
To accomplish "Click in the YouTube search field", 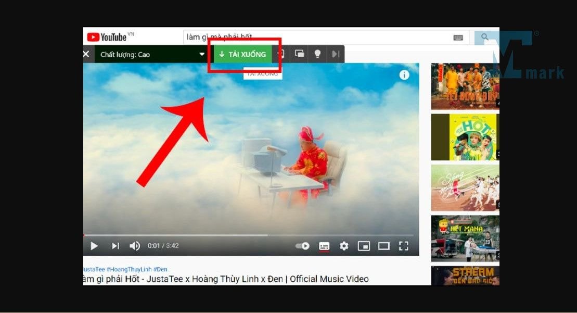I will 317,37.
